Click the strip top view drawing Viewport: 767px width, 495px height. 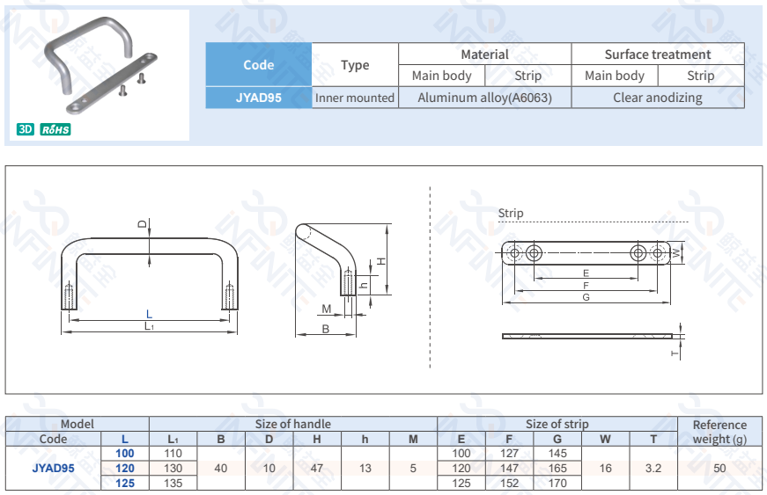[586, 253]
